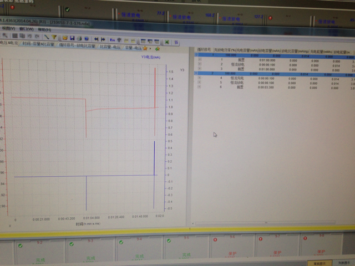Image resolution: width=355 pixels, height=266 pixels.
Task: Click the Y3电流(mA) axis label
Action: [x=151, y=57]
